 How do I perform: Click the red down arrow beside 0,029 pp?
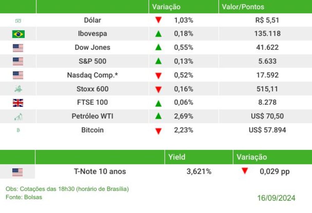click(x=245, y=171)
